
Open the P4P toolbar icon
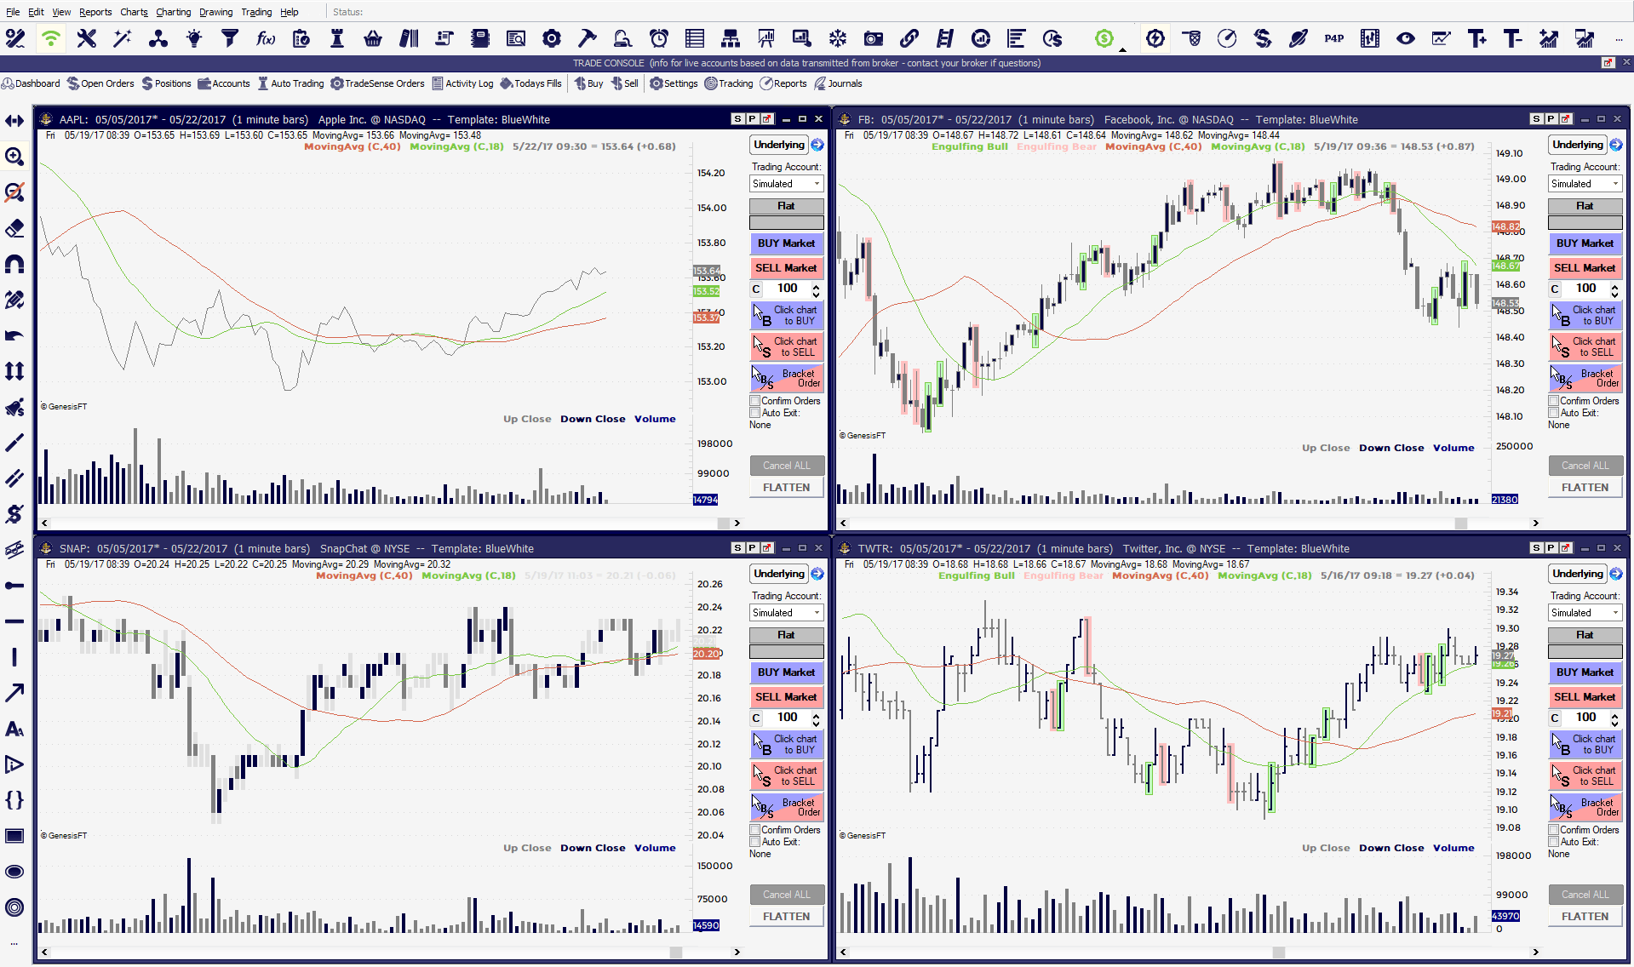[x=1333, y=38]
